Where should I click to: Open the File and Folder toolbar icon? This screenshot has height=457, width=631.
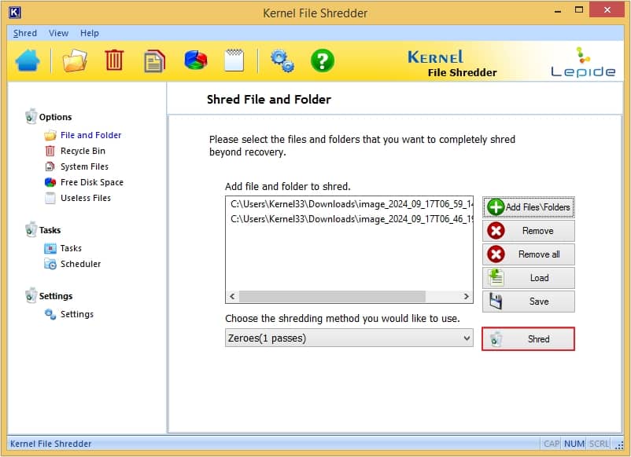point(75,60)
